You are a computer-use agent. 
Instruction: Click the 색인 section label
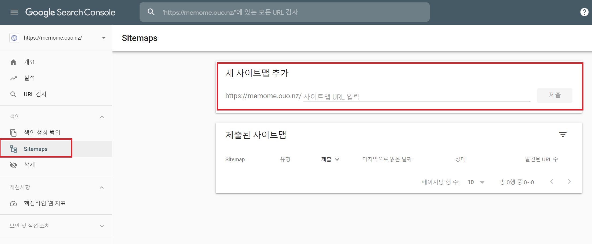15,117
